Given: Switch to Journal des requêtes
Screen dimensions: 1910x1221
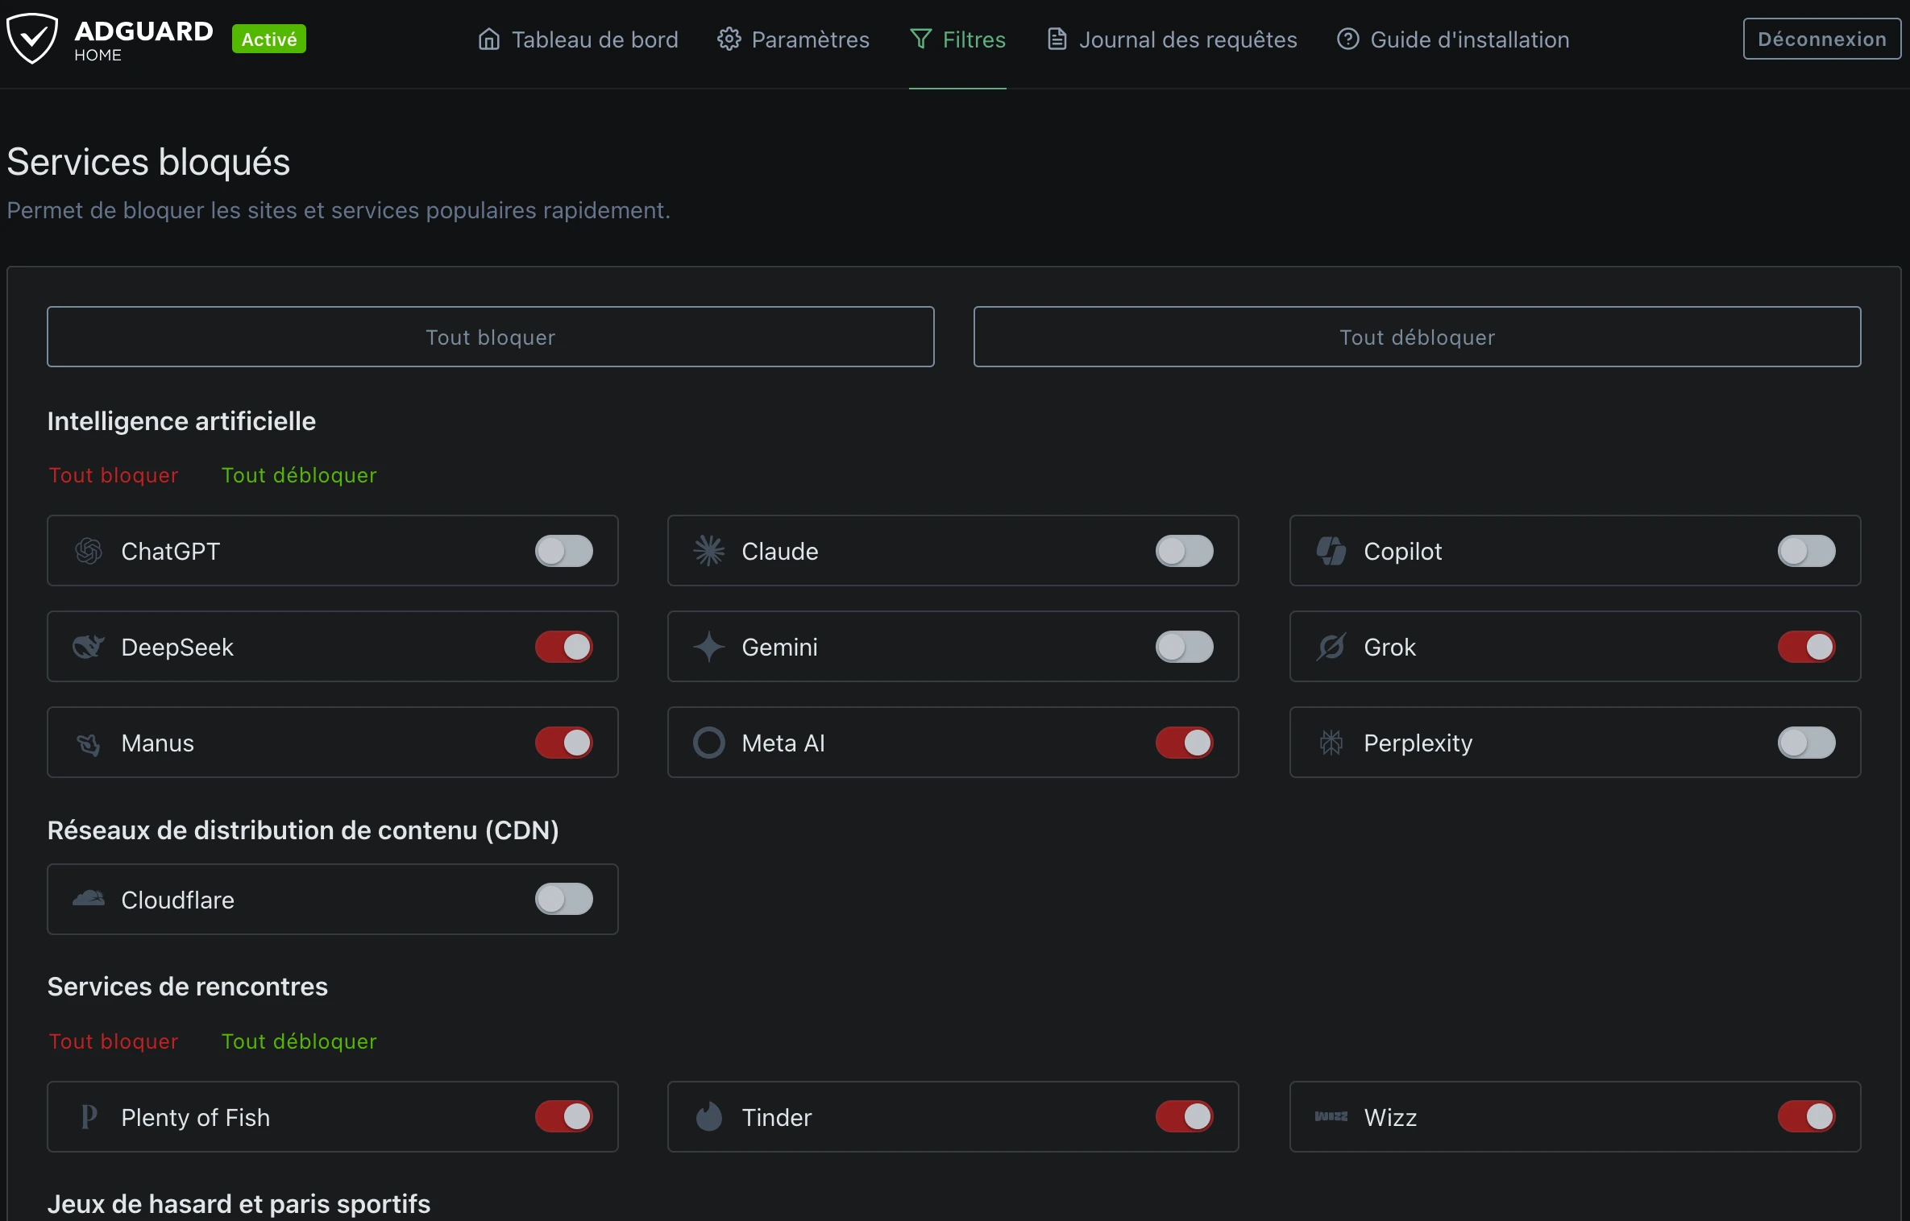Looking at the screenshot, I should (x=1172, y=39).
